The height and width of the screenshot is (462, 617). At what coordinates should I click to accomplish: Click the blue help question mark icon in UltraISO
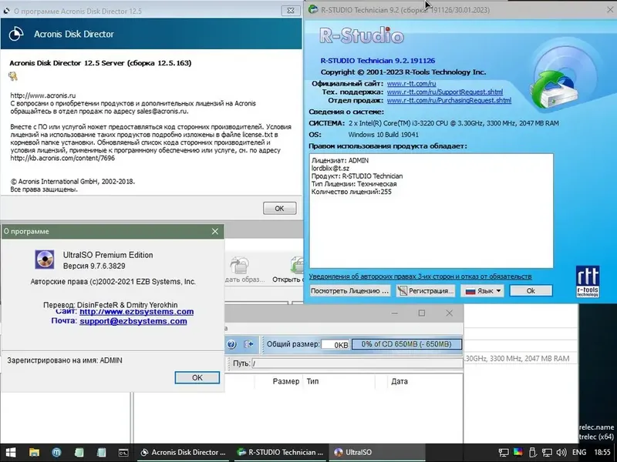pyautogui.click(x=232, y=343)
